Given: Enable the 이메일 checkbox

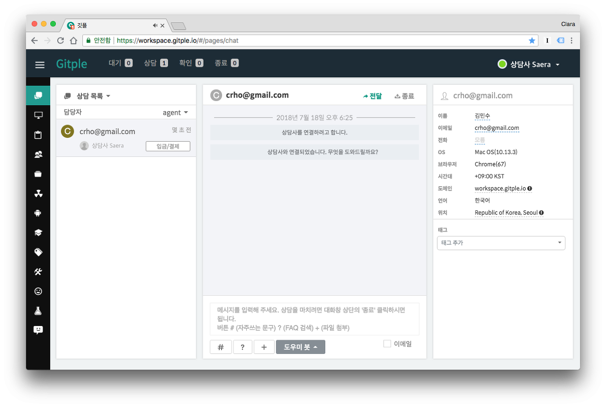Looking at the screenshot, I should [x=386, y=344].
